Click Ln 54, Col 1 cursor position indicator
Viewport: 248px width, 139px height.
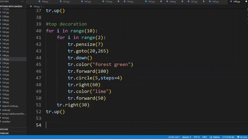click(174, 137)
